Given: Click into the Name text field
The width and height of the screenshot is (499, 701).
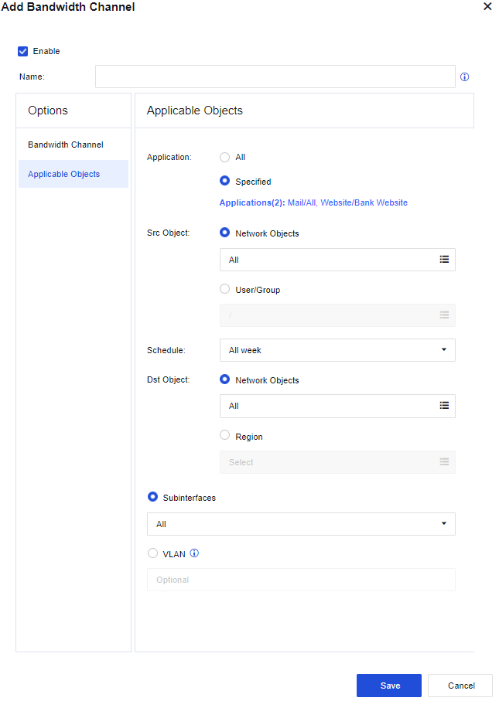Looking at the screenshot, I should tap(275, 77).
